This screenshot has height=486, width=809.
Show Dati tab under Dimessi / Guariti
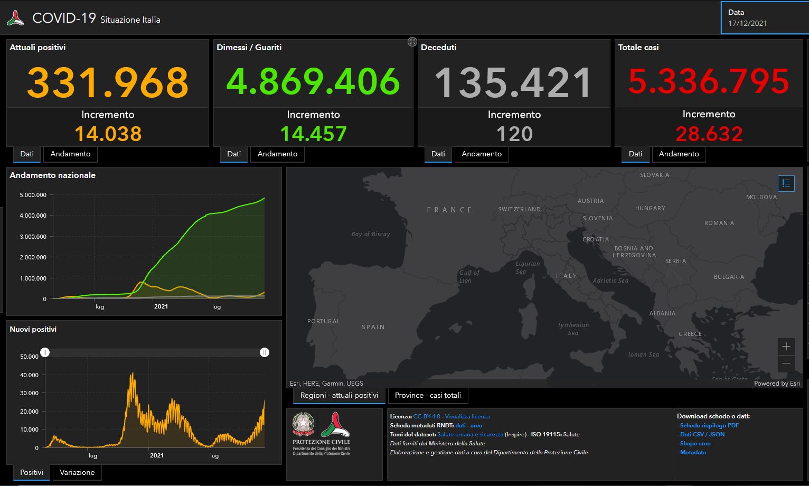coord(233,154)
